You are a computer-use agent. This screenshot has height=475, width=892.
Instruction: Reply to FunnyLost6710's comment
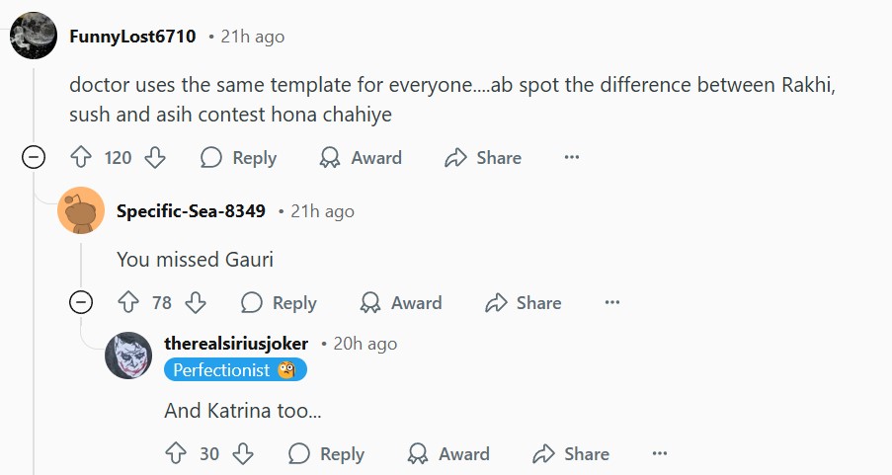tap(238, 158)
